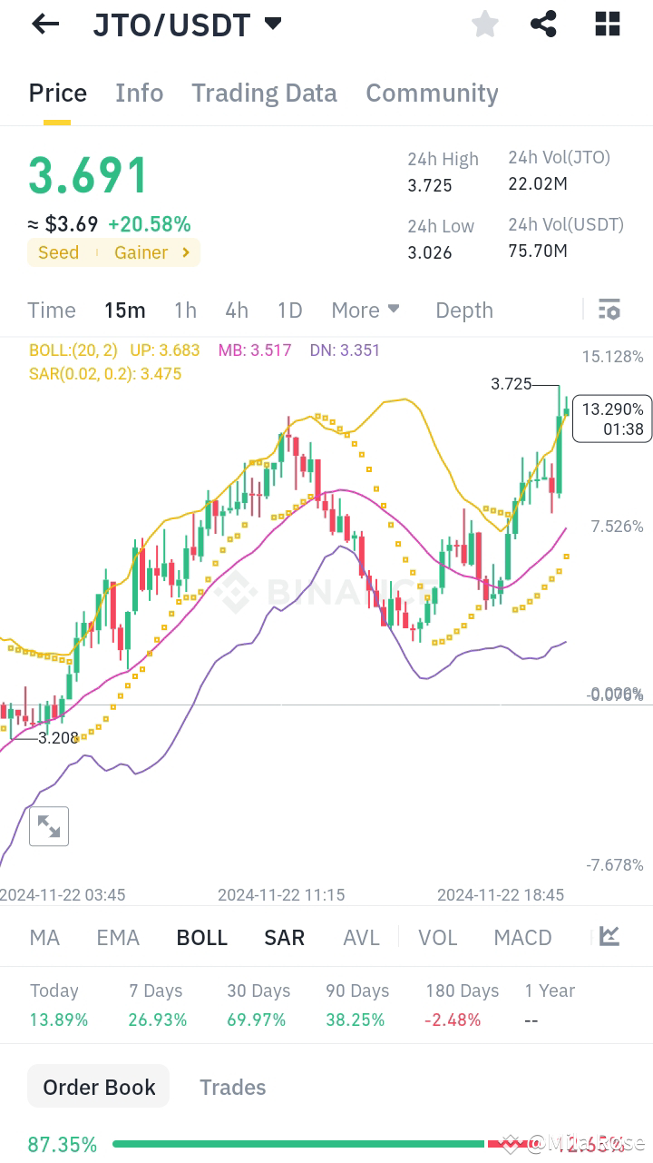The height and width of the screenshot is (1163, 653).
Task: Open the More timeframes dropdown
Action: click(365, 310)
